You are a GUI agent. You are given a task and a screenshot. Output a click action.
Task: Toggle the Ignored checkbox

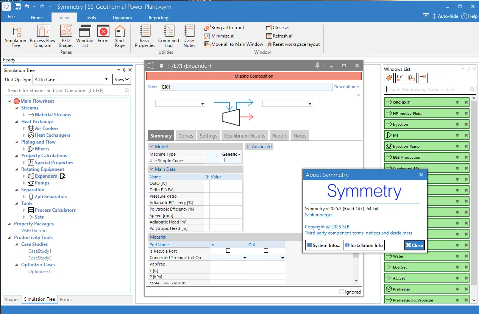point(342,292)
